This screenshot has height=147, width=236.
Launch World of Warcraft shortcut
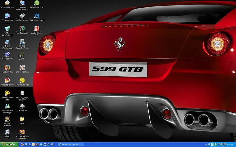click(x=7, y=121)
